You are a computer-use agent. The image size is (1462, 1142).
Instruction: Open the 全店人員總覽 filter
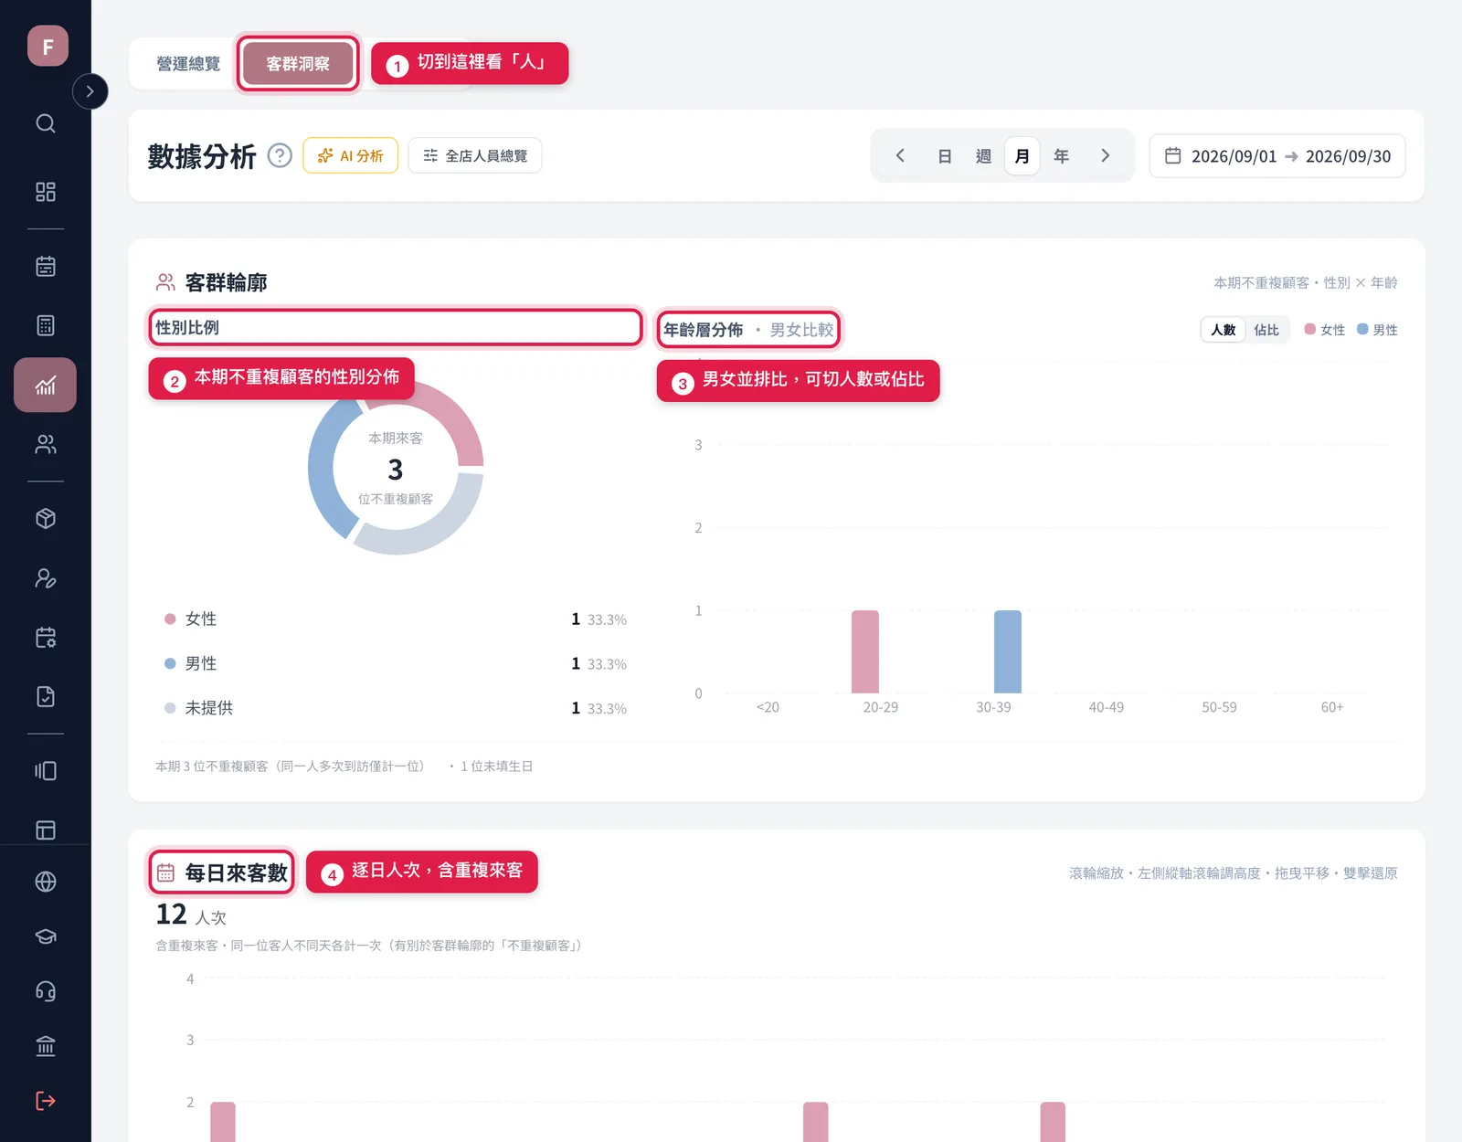(475, 156)
